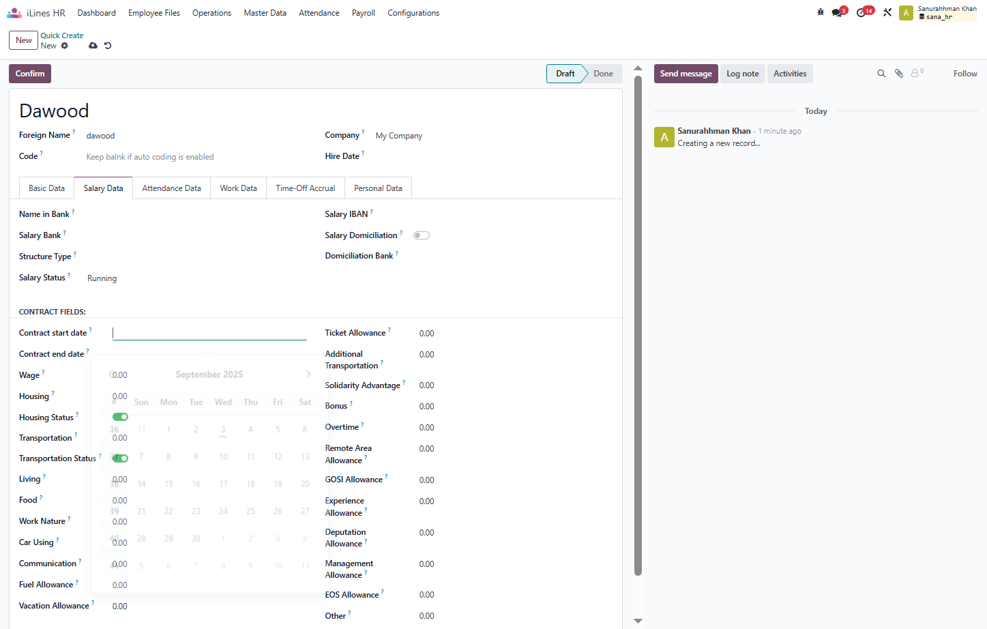Open the Payroll menu

pyautogui.click(x=364, y=13)
